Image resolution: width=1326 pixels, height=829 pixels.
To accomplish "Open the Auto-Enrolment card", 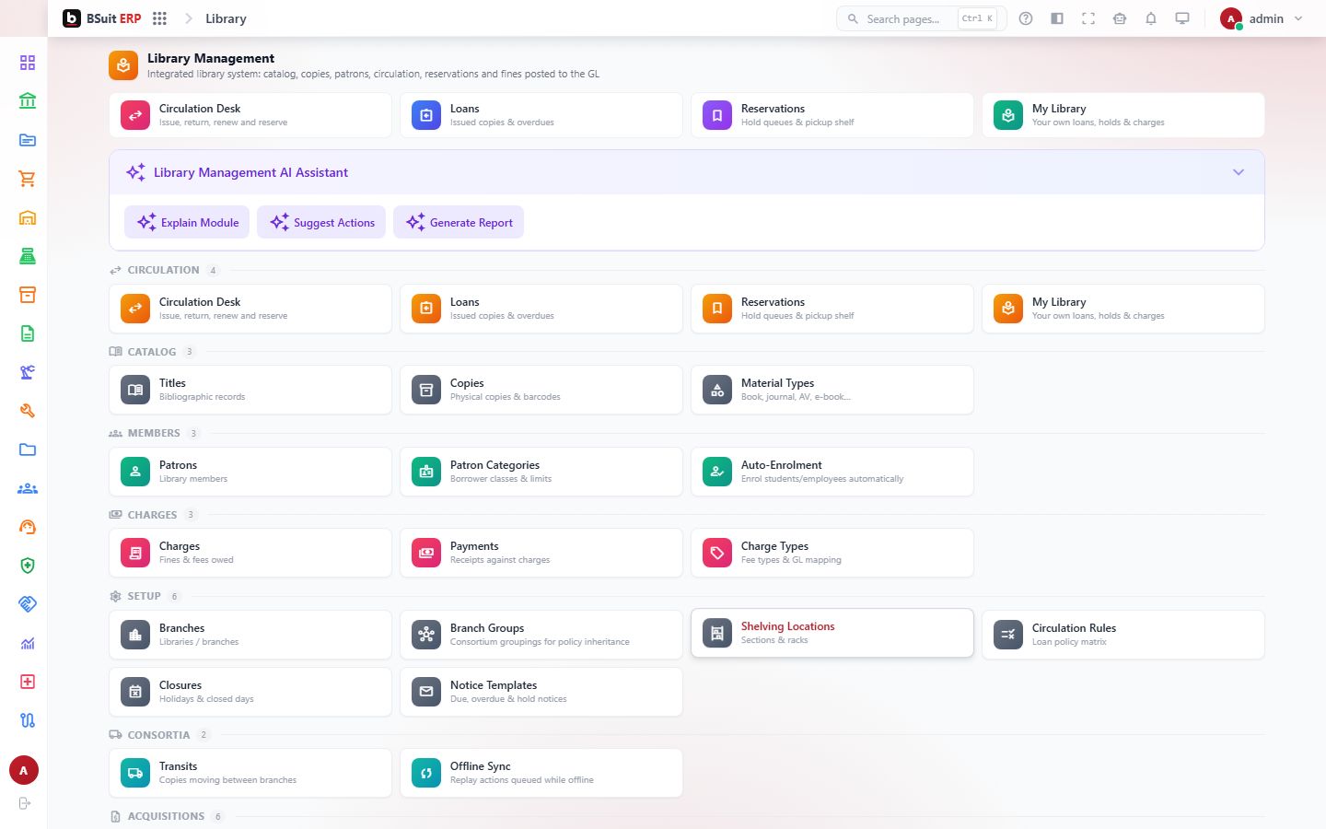I will (832, 472).
